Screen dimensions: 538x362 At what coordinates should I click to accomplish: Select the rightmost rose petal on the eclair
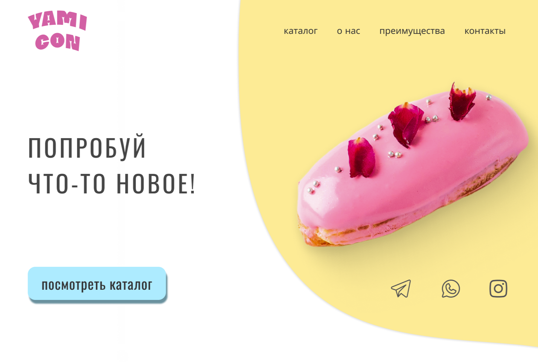(x=462, y=102)
